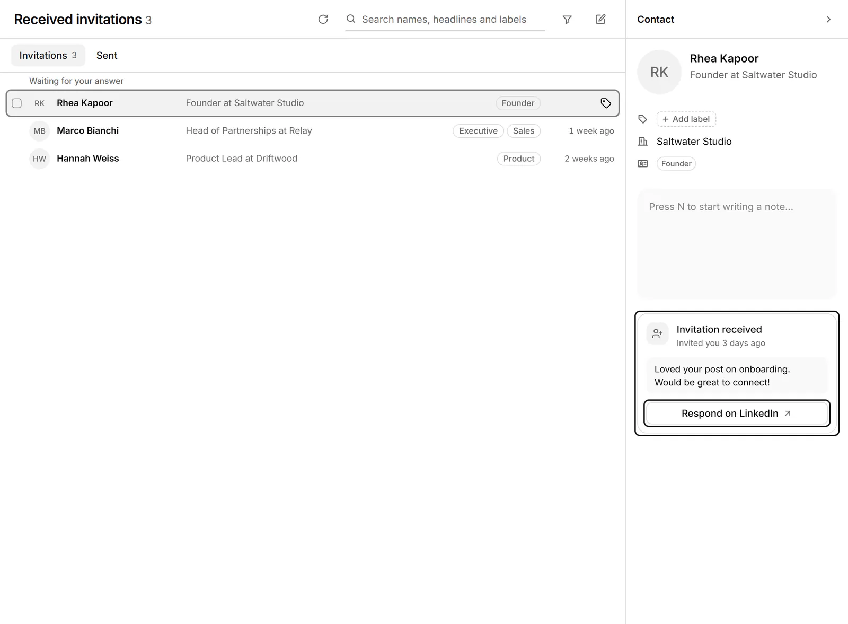Click the compose edit icon
Image resolution: width=848 pixels, height=624 pixels.
point(600,20)
